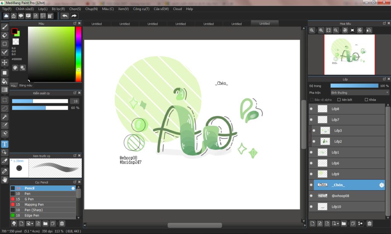Open Pencil brush settings gear
391x234 pixels.
[x=73, y=189]
